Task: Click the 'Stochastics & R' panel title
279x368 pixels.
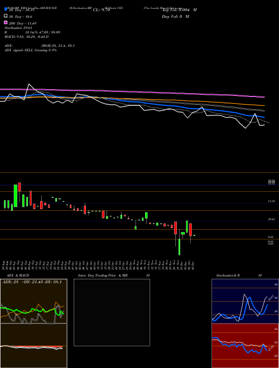Action: click(228, 275)
